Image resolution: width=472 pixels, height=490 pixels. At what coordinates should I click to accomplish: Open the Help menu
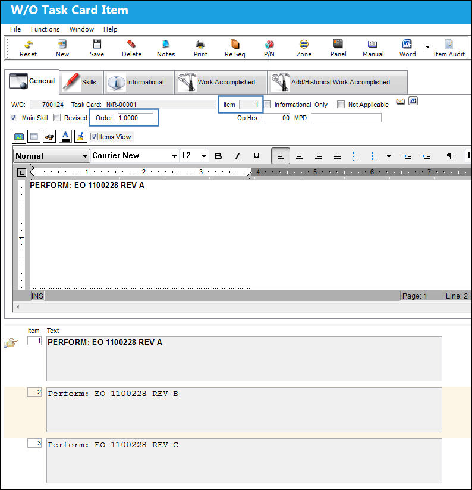(110, 29)
